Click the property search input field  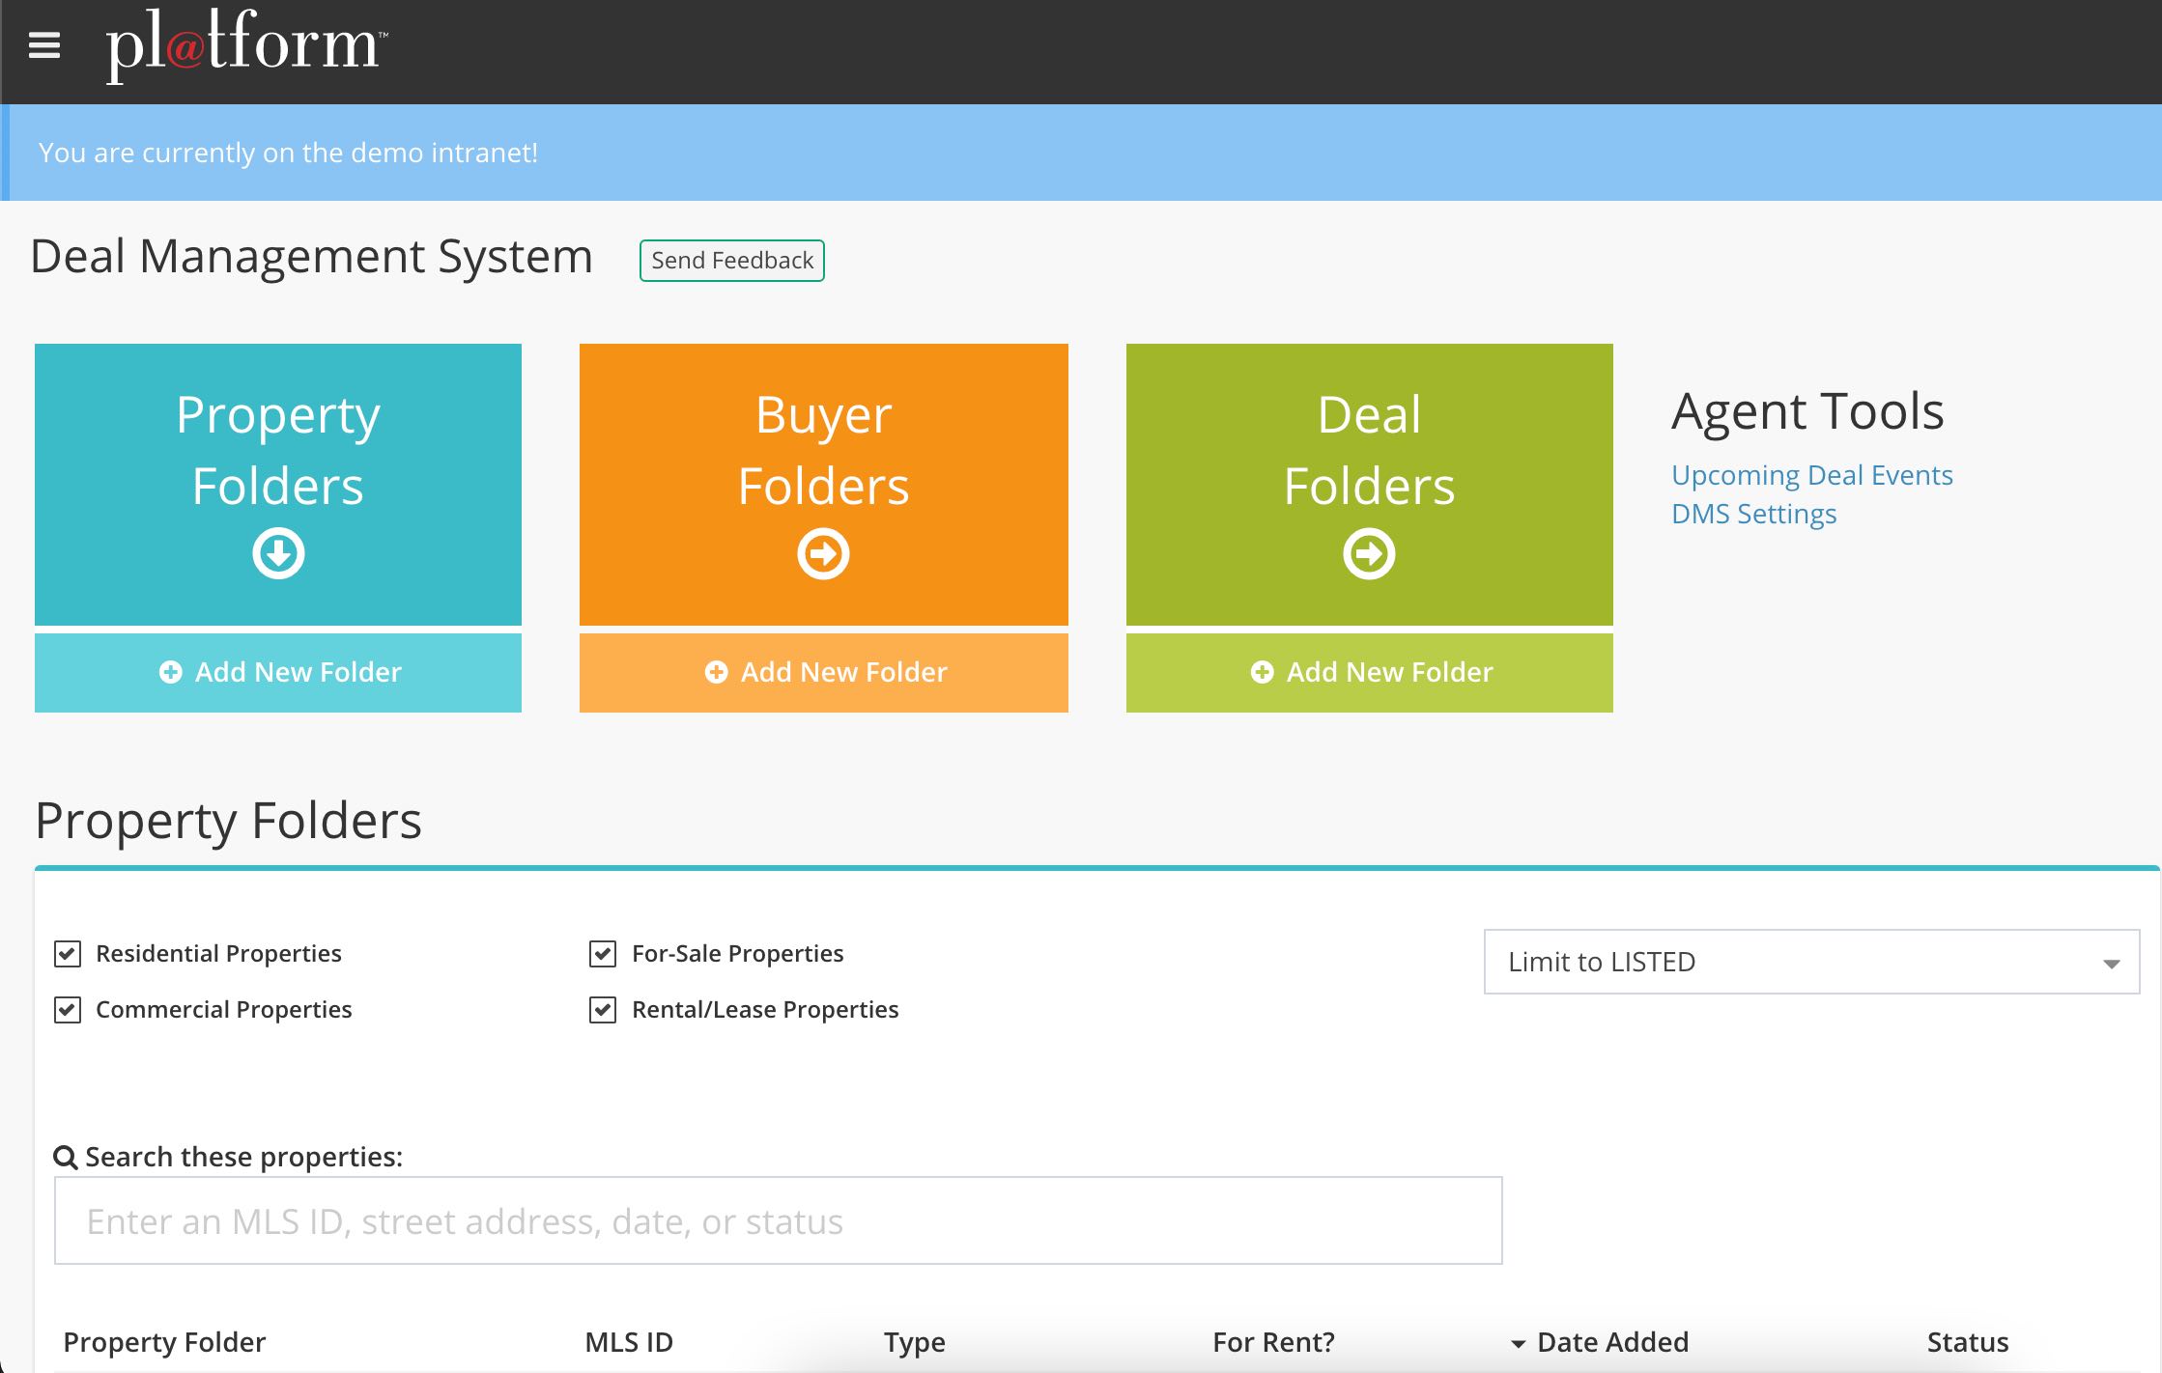click(x=778, y=1220)
